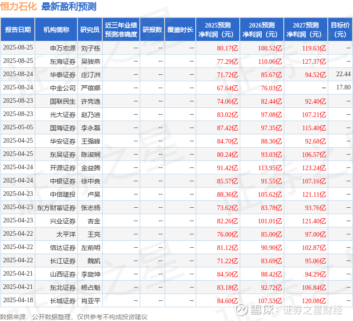This screenshot has height=321, width=353.
Task: Click researcher name 赵乃迪
Action: (91, 115)
